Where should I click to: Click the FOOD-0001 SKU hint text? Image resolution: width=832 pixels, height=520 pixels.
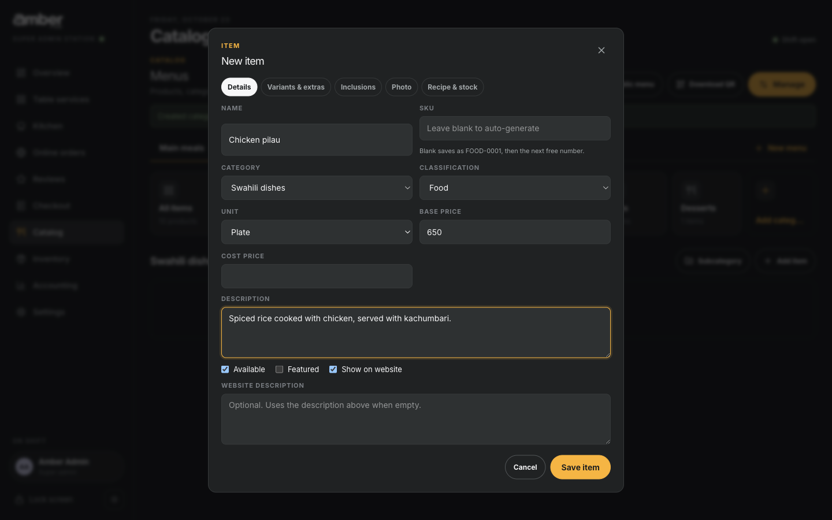click(x=502, y=151)
